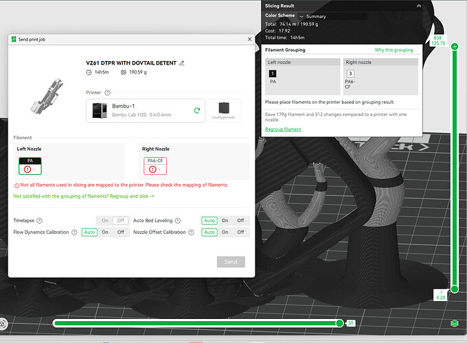The height and width of the screenshot is (343, 467).
Task: Click the vertical layer slider bottom handle
Action: tap(455, 289)
